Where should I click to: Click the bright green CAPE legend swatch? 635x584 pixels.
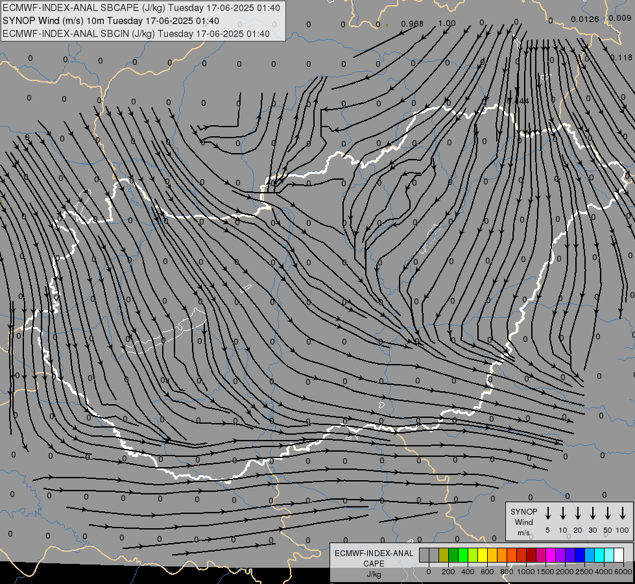(x=463, y=555)
